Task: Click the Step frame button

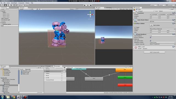Action: pos(91,5)
